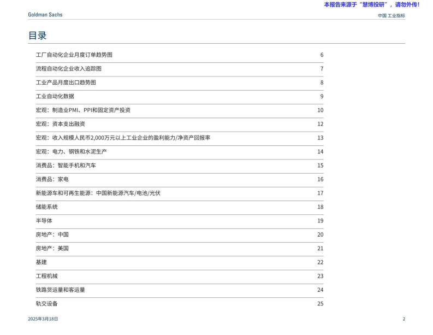This screenshot has height=335, width=433.
Task: Select page number 25 in contents
Action: point(321,303)
